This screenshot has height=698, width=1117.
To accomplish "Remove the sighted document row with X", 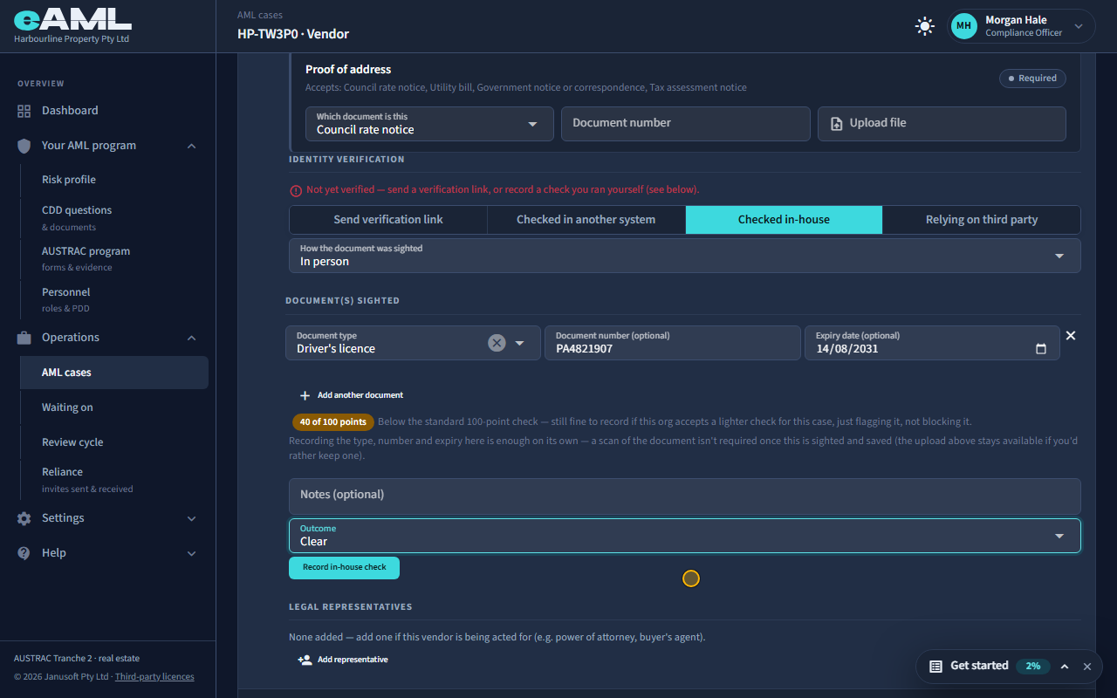I will [1071, 336].
